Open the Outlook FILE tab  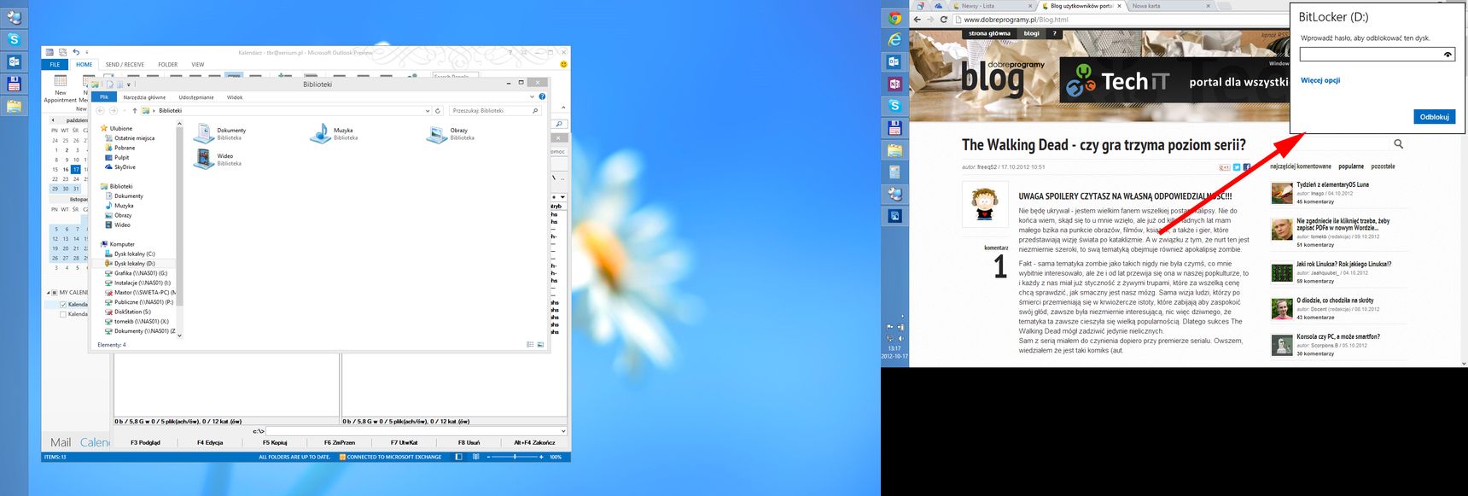[55, 64]
